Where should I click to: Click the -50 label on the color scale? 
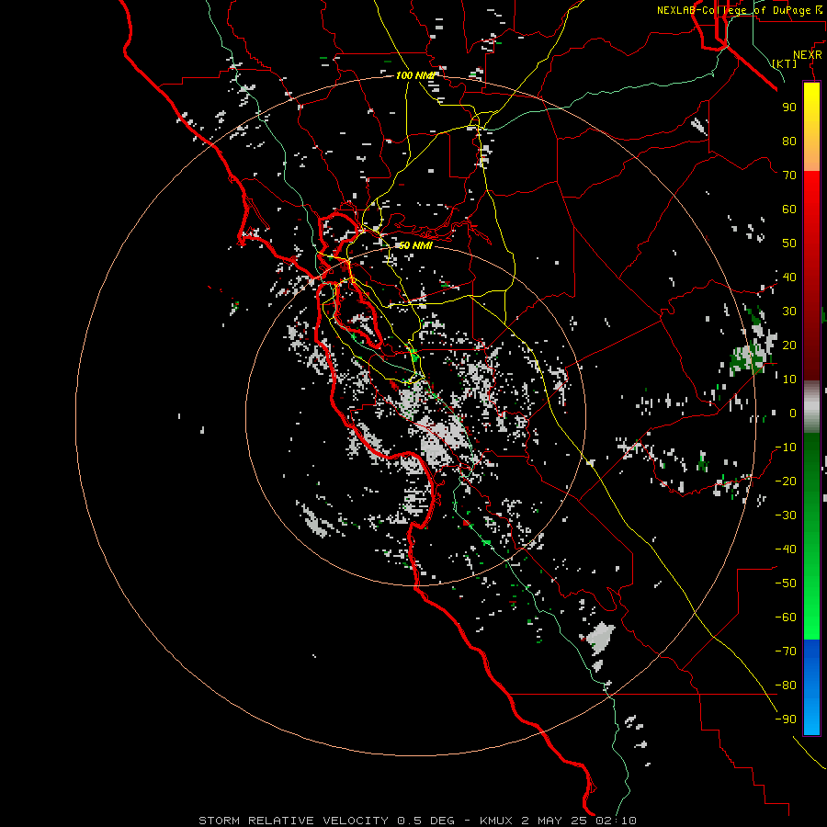click(x=786, y=583)
